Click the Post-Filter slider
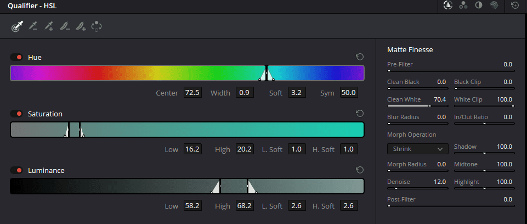The width and height of the screenshot is (527, 224). coord(451,206)
